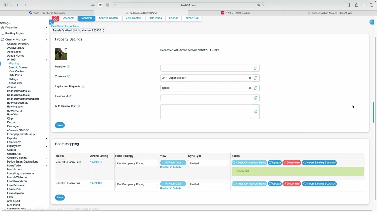Check Connection Status for Room Tsuki

249,163
